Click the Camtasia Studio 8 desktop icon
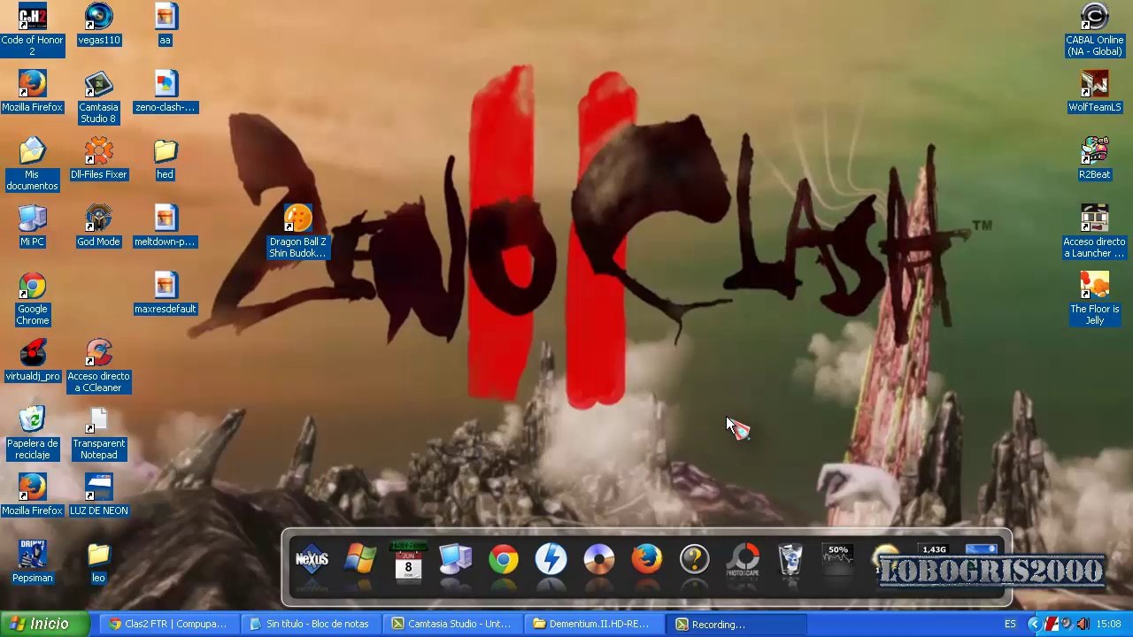 point(98,96)
